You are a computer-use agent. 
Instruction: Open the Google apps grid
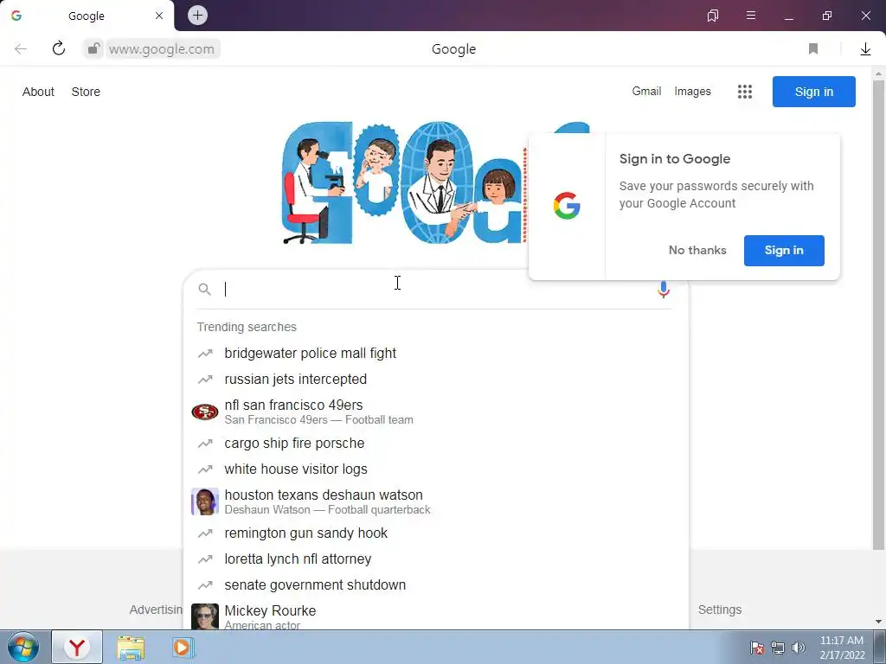pyautogui.click(x=745, y=92)
